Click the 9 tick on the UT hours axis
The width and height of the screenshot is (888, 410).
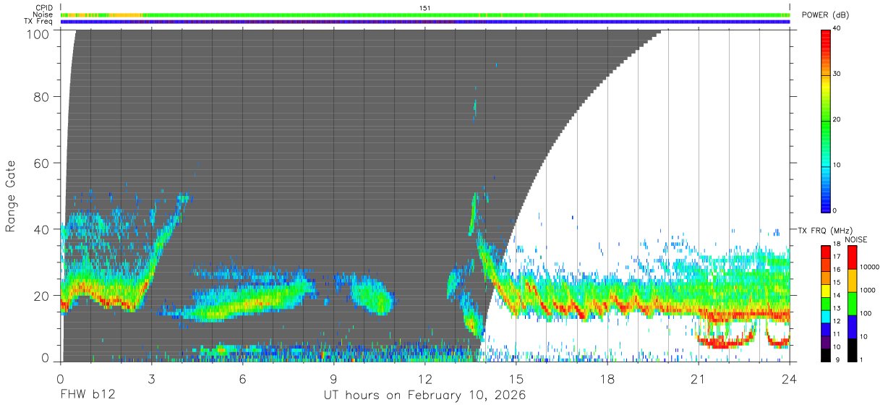point(333,378)
